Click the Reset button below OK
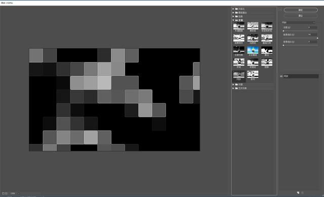The image size is (324, 197). point(300,16)
